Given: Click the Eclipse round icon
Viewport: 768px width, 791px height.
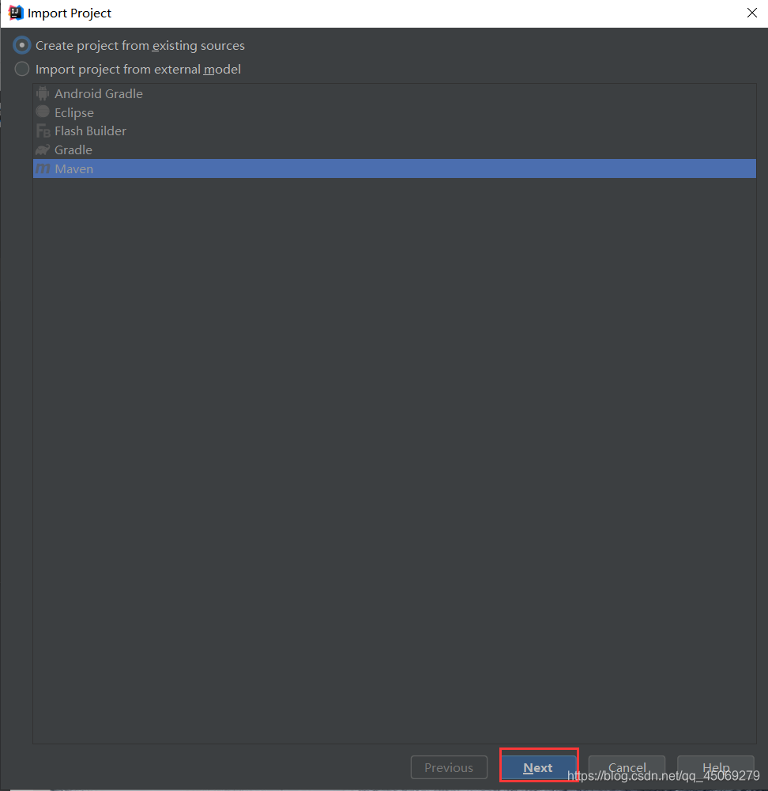Looking at the screenshot, I should pos(43,112).
